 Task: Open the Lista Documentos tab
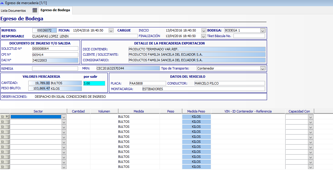coord(13,10)
